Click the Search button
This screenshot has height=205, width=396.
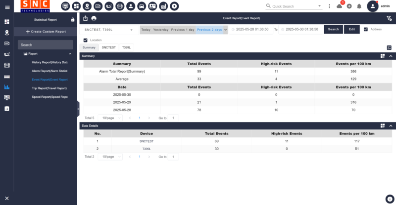pyautogui.click(x=333, y=29)
